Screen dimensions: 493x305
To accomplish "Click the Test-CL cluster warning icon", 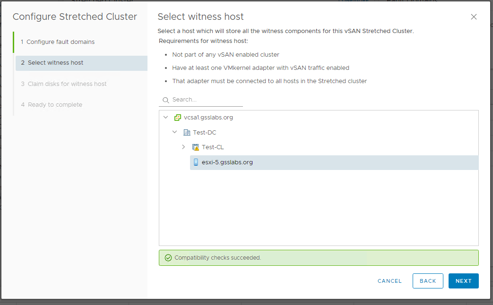I will 196,147.
